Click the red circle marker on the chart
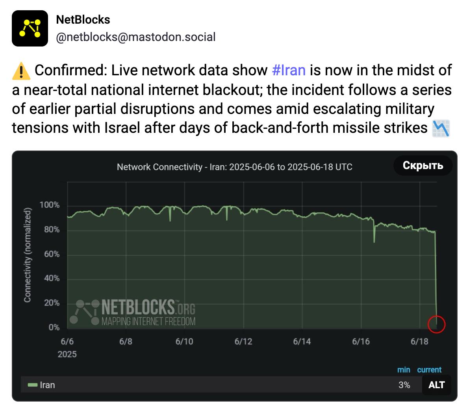 [x=436, y=324]
